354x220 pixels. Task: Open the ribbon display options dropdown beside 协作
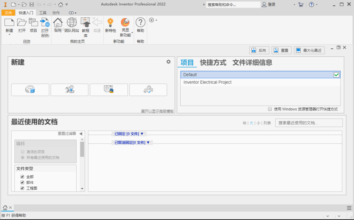coord(72,13)
